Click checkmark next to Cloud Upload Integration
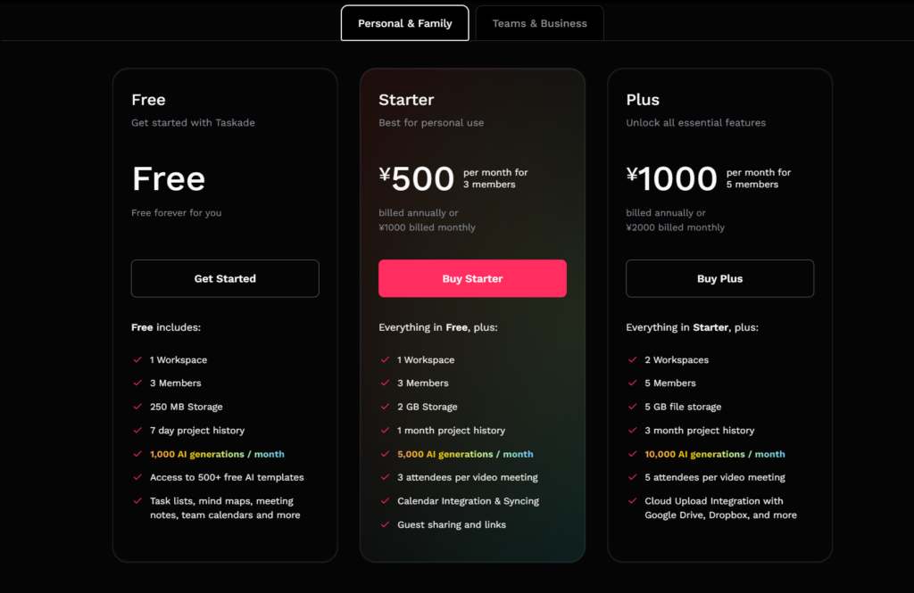Screen dimensions: 914x593 tap(633, 500)
